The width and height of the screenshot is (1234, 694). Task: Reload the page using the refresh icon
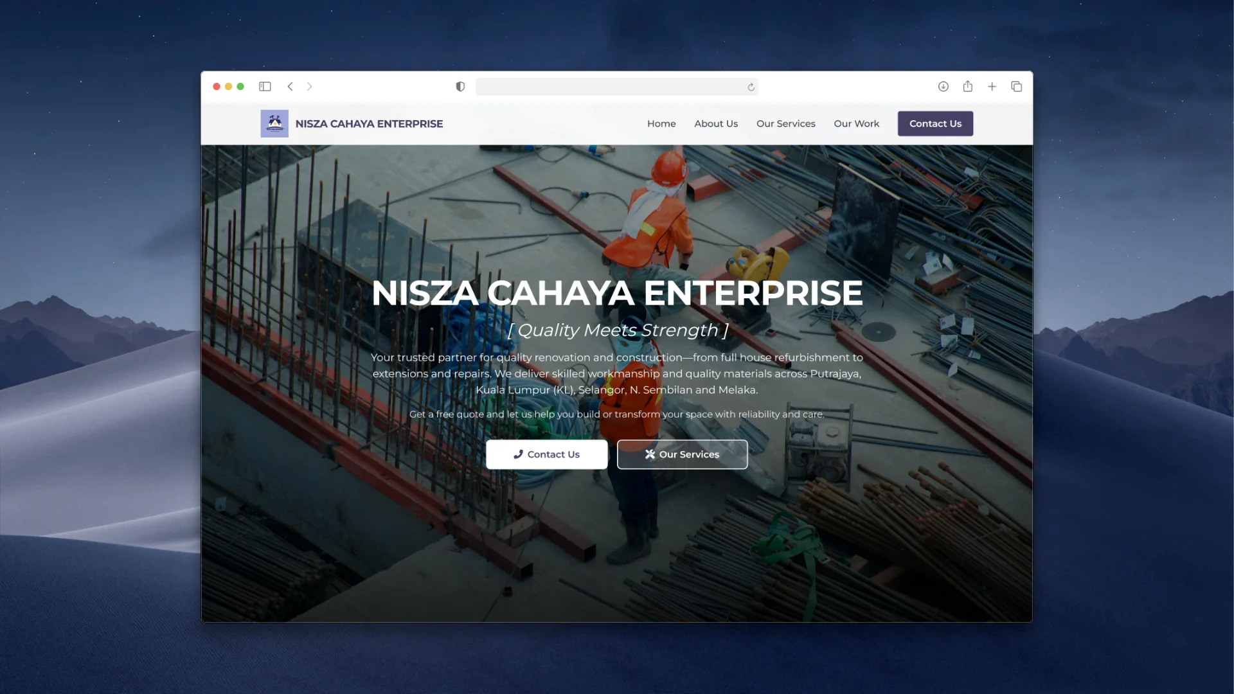pos(751,86)
